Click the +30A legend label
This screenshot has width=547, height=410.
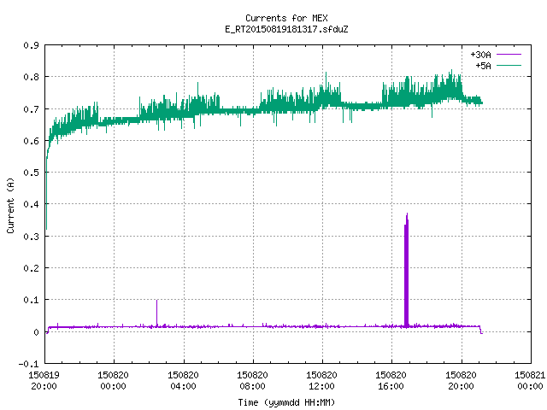click(x=480, y=55)
